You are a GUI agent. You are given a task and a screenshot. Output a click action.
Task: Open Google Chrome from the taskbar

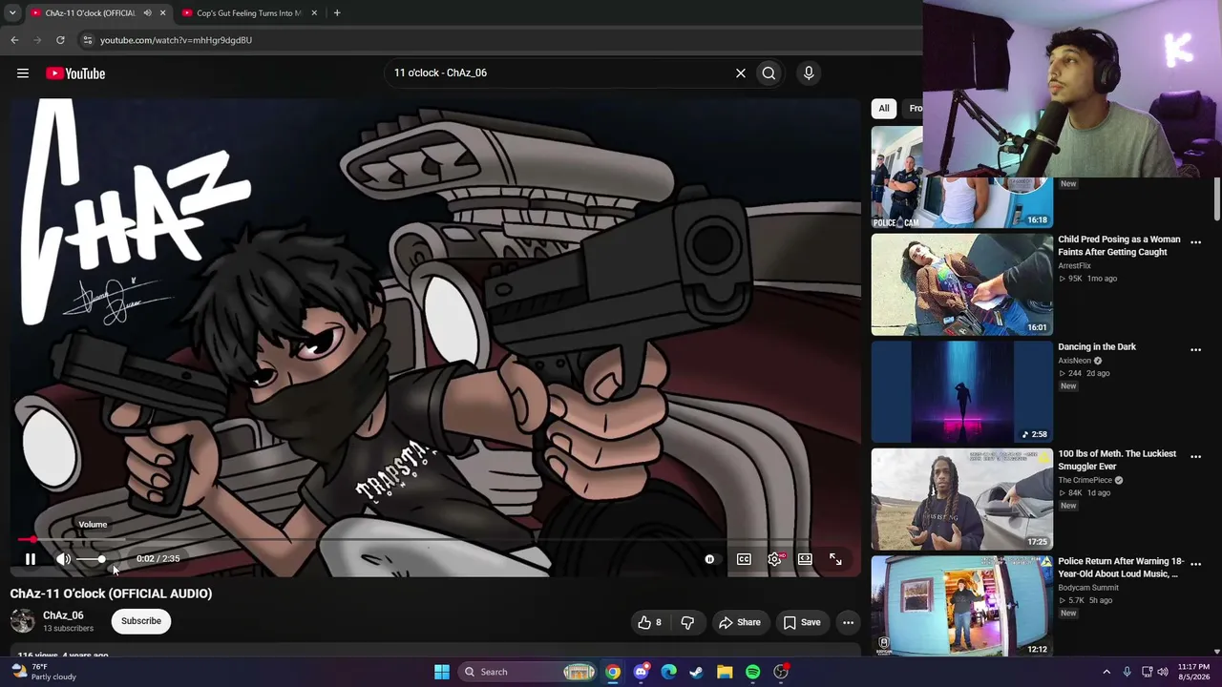pyautogui.click(x=613, y=672)
